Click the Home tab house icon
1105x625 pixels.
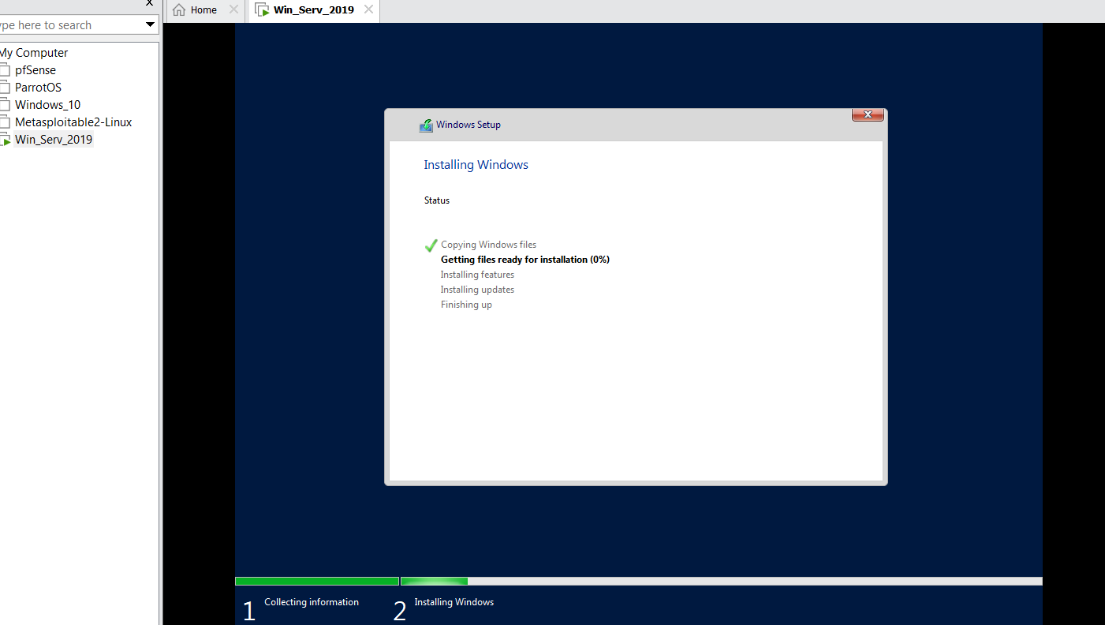coord(179,10)
